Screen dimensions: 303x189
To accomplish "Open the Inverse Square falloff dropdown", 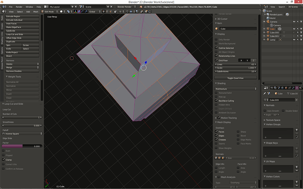I will tap(22, 133).
